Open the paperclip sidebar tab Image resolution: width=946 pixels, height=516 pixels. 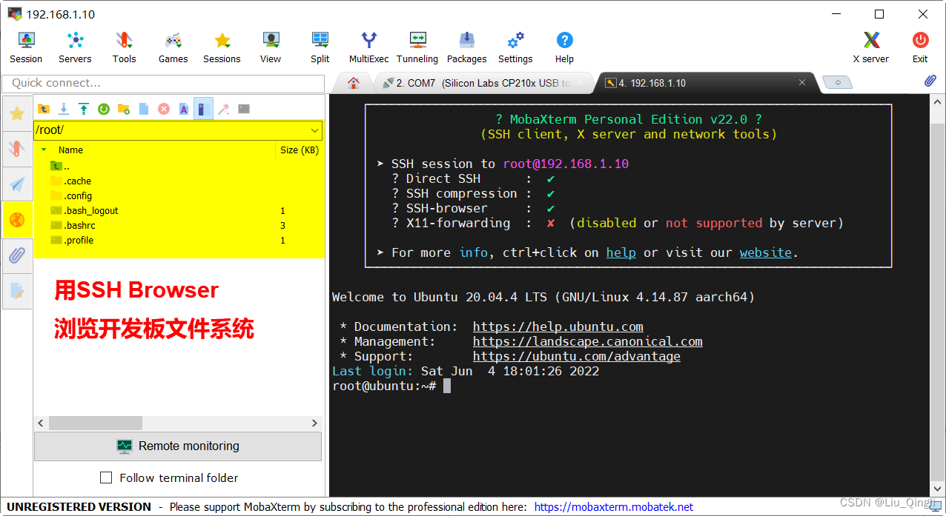click(x=17, y=256)
